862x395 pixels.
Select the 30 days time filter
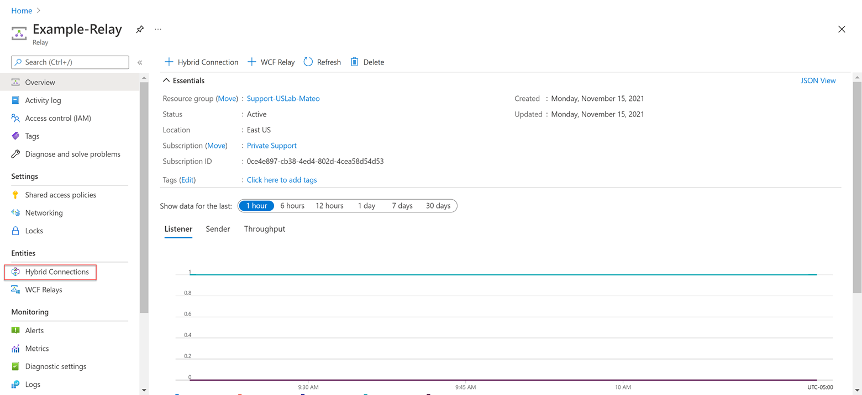click(438, 205)
